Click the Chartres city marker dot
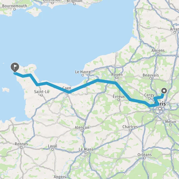The width and height of the screenshot is (179, 179). [130, 130]
